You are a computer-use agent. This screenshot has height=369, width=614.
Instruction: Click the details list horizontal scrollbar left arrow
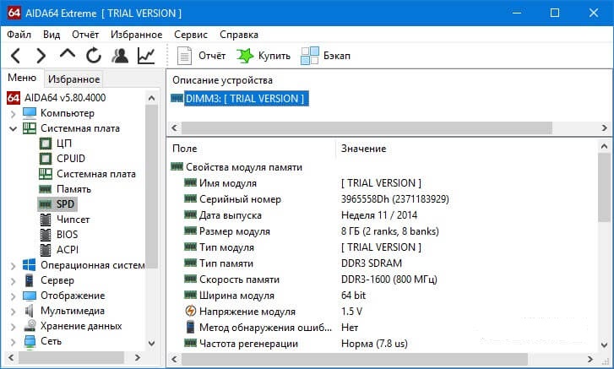point(174,359)
